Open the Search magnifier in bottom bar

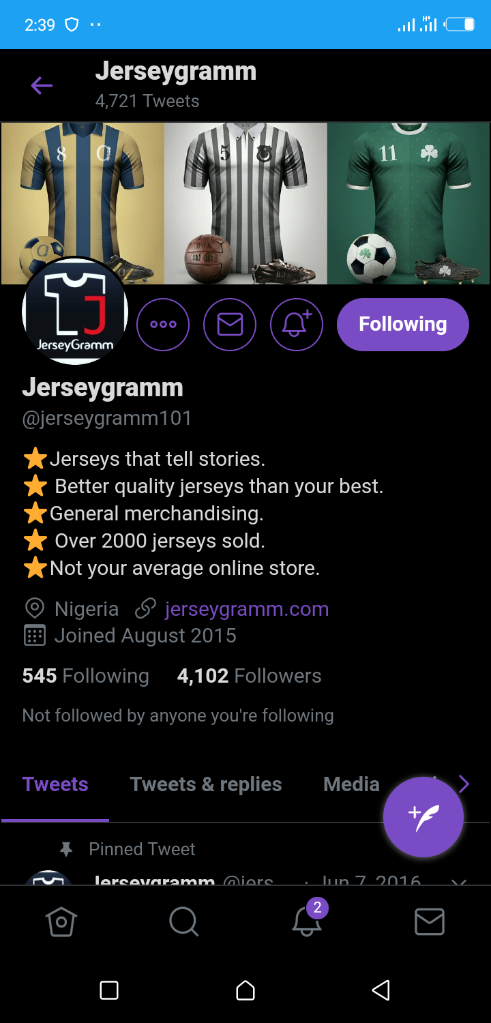click(183, 922)
